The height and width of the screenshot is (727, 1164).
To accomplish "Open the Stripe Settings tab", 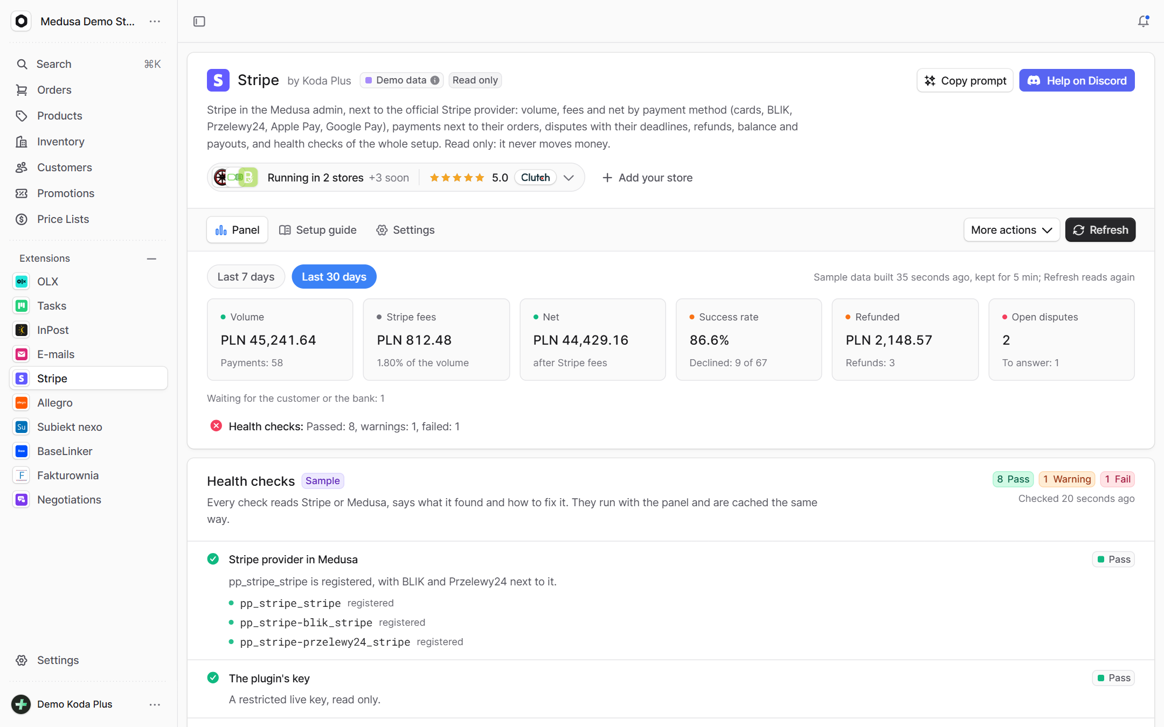I will 405,230.
